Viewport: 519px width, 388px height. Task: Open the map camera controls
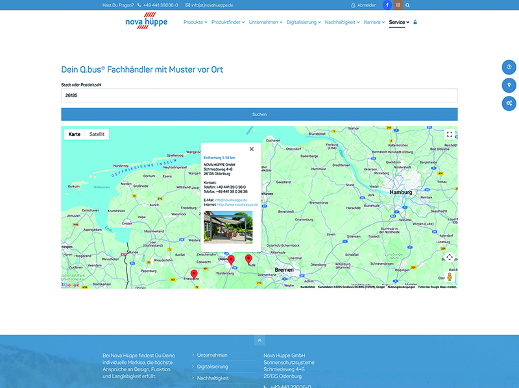click(x=450, y=257)
